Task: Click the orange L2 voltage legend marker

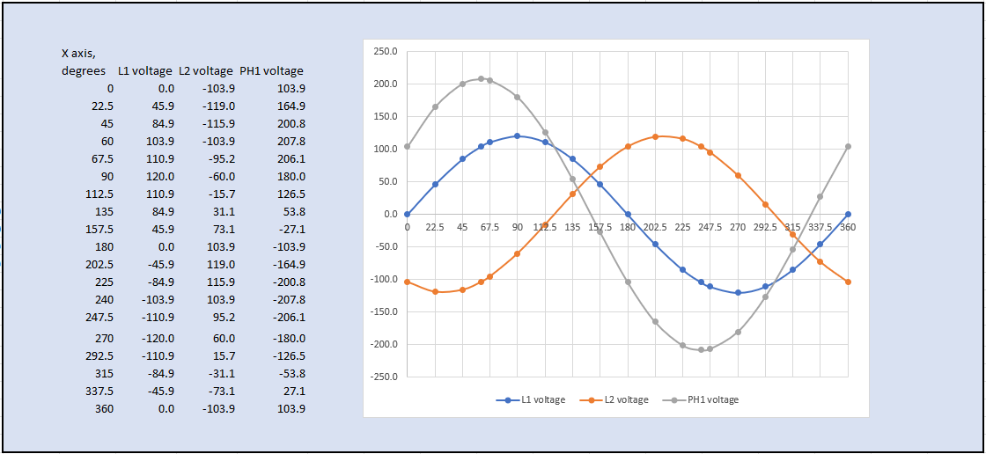Action: [x=590, y=400]
